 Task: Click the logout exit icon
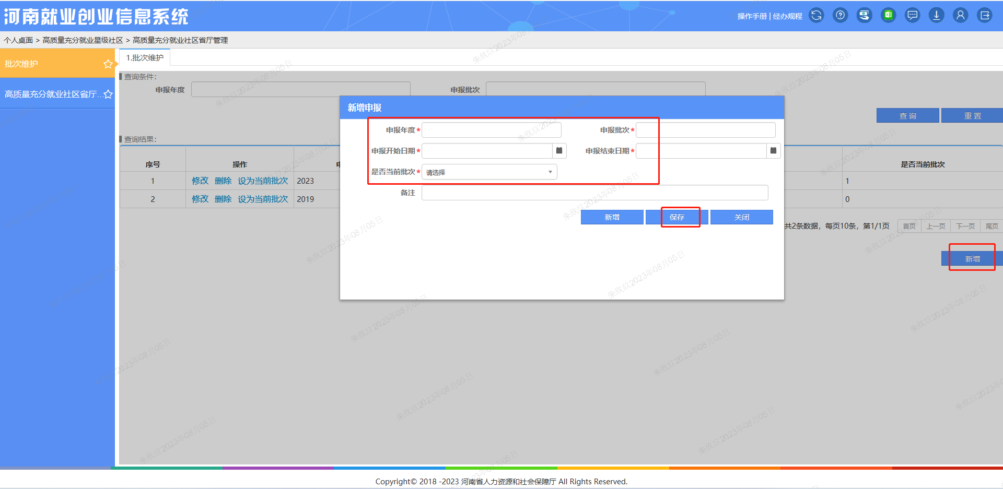pyautogui.click(x=984, y=16)
